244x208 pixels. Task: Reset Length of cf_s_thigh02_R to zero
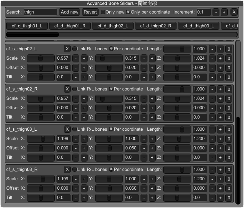click(x=228, y=89)
